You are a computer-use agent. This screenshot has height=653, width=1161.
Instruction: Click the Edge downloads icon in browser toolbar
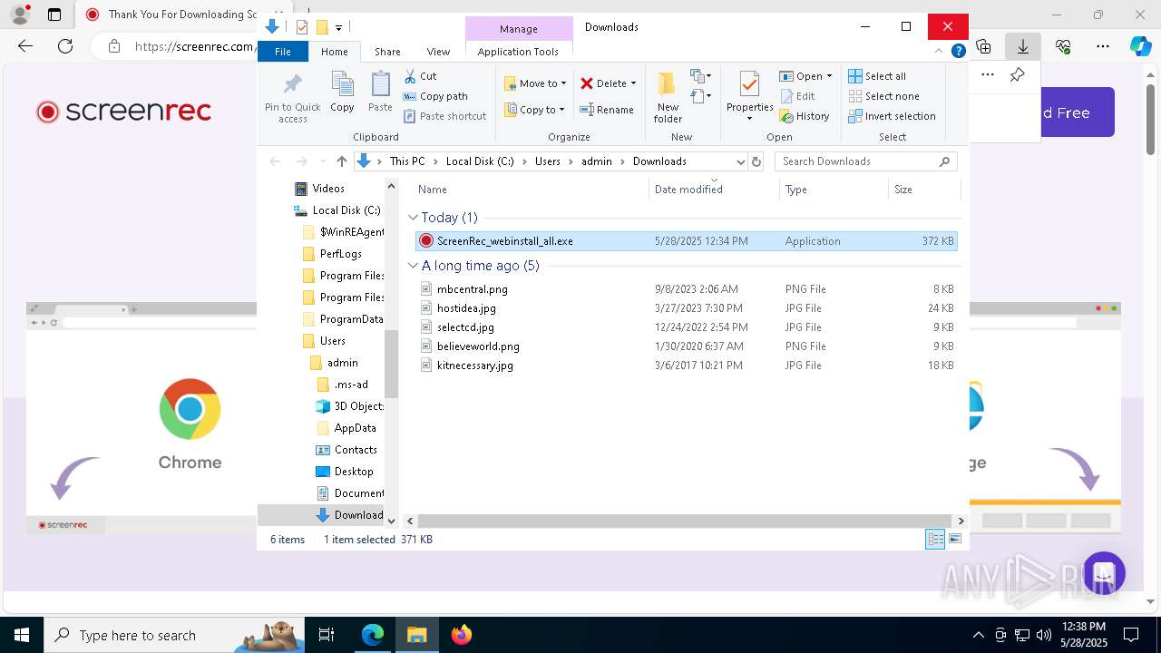click(1023, 46)
